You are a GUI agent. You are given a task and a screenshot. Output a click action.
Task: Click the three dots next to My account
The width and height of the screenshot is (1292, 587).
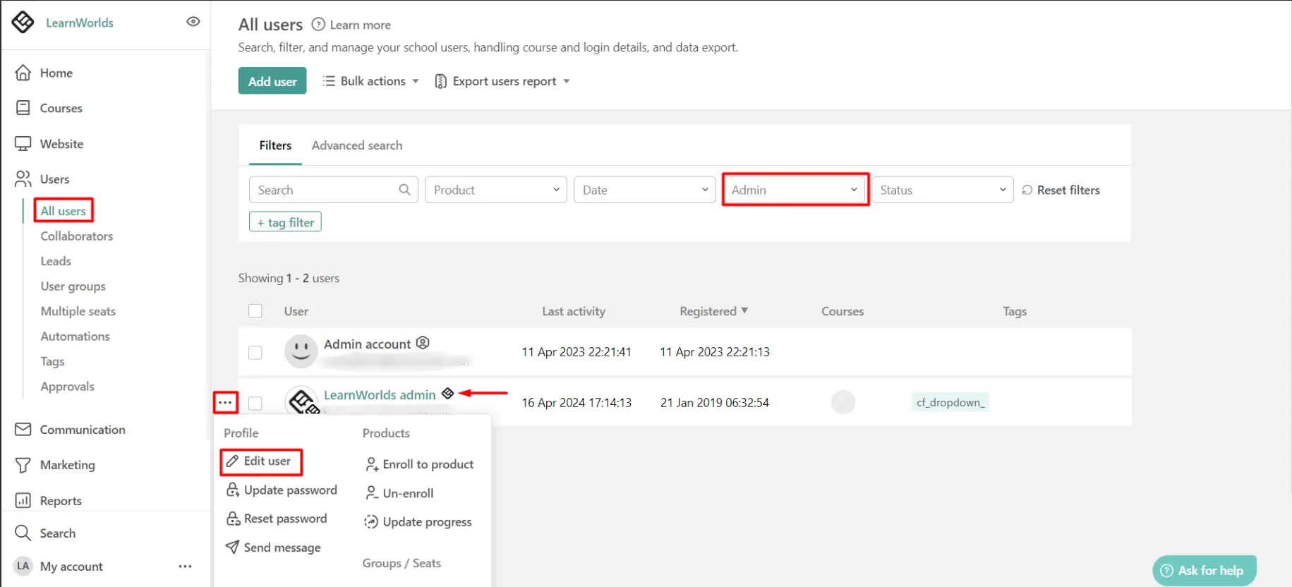click(x=185, y=567)
